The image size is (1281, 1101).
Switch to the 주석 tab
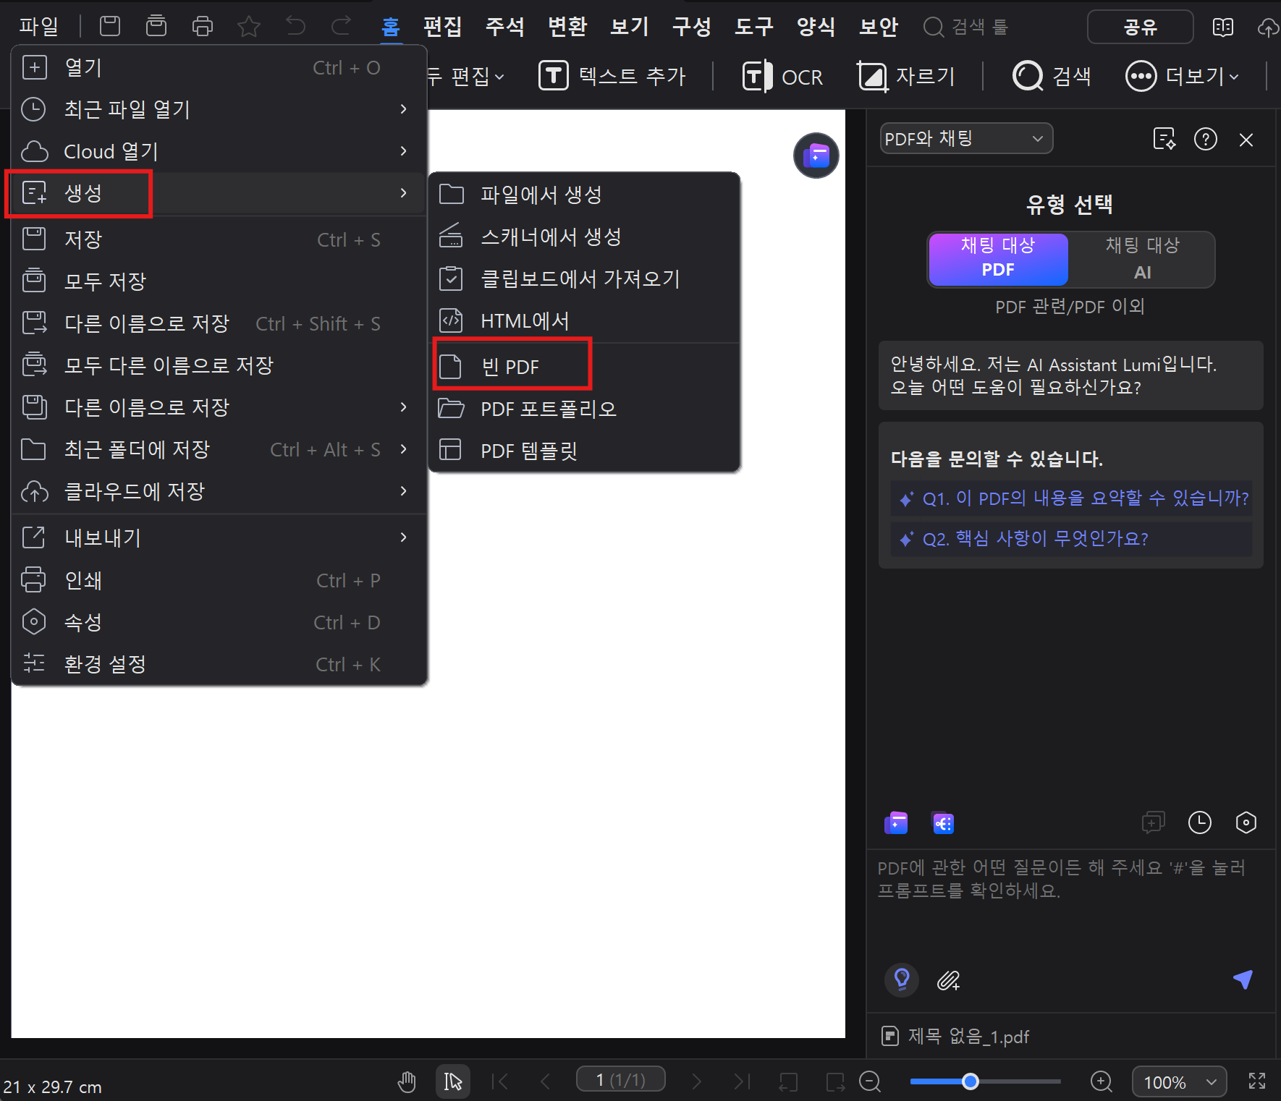pos(505,27)
